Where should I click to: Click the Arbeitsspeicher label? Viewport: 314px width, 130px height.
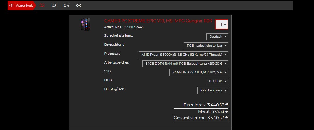coord(117,62)
